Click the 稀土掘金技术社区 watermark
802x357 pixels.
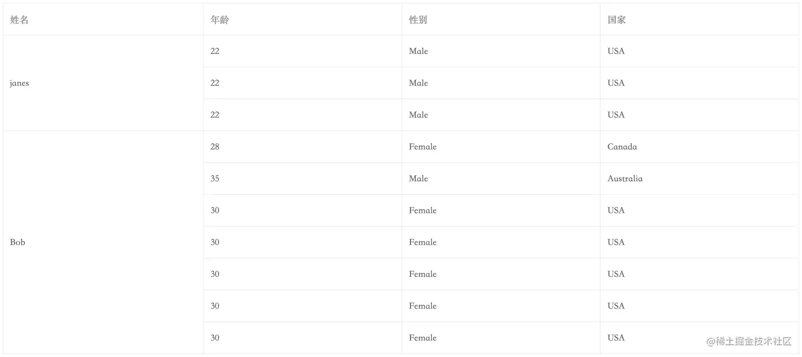click(749, 342)
